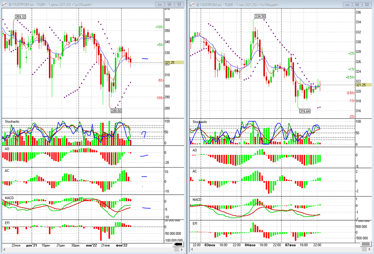Select the MACD panel label in hourly chart
Image resolution: width=374 pixels, height=254 pixels.
coord(197,199)
